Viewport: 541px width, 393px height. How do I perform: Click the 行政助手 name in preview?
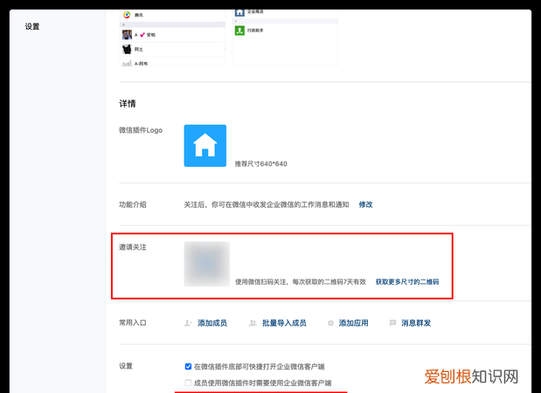point(255,31)
